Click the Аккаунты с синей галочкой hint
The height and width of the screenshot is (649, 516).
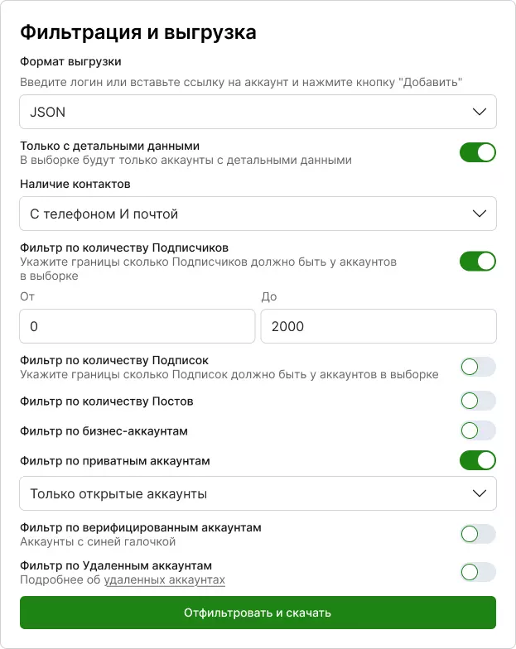click(x=98, y=541)
